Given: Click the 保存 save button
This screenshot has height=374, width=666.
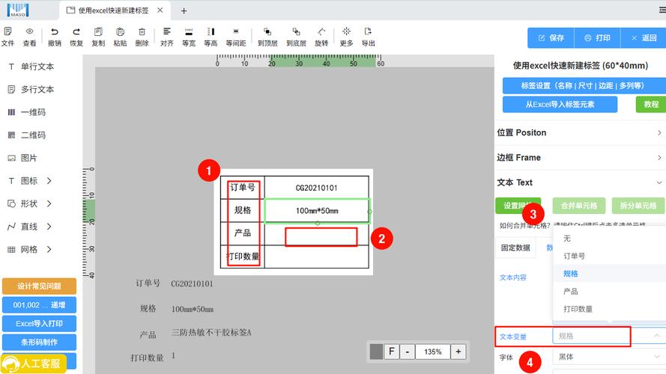Looking at the screenshot, I should click(x=551, y=38).
